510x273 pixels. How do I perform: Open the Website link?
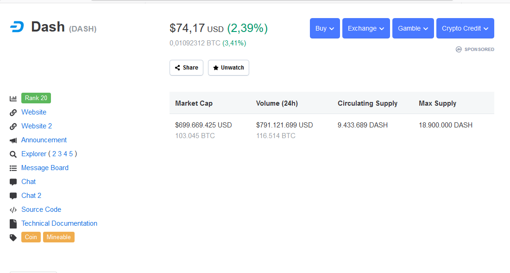point(34,112)
